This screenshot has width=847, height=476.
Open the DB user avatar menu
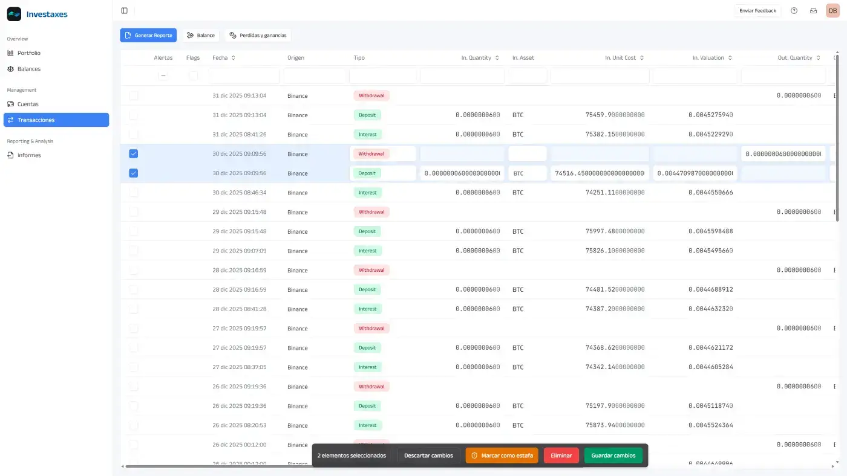click(833, 10)
